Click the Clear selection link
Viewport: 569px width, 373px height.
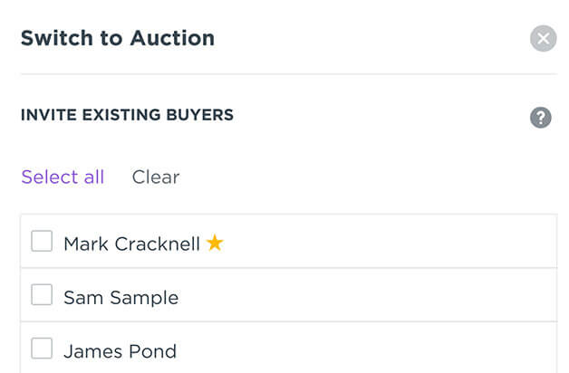point(156,177)
